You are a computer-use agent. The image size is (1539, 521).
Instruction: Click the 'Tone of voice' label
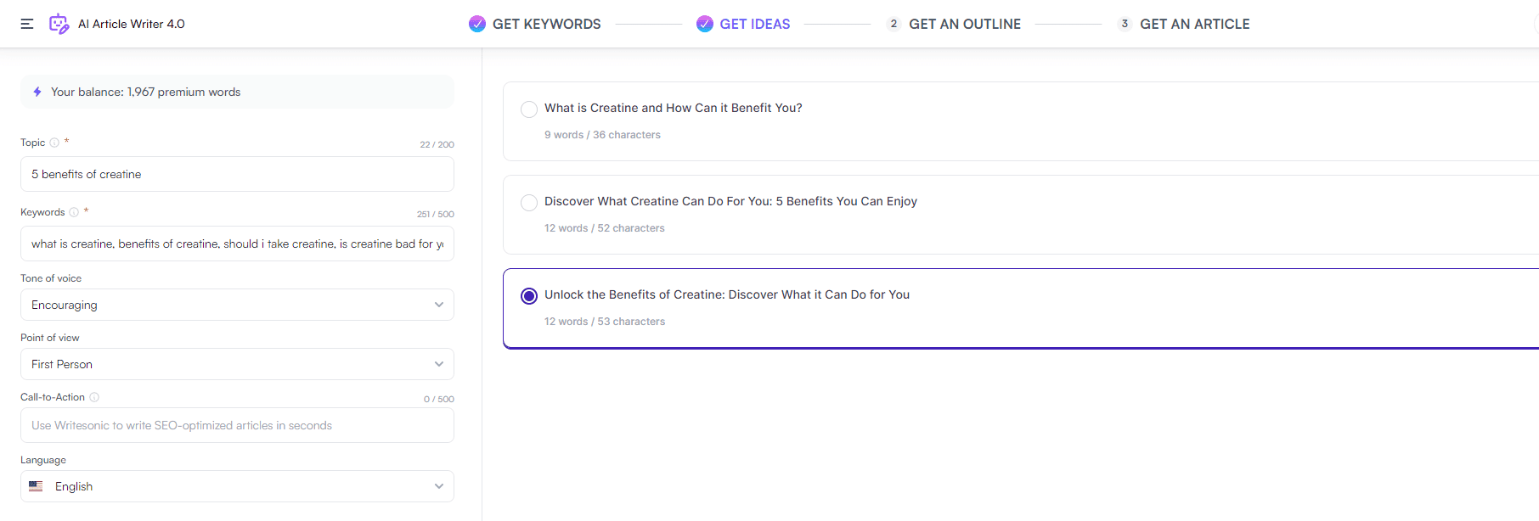(51, 278)
